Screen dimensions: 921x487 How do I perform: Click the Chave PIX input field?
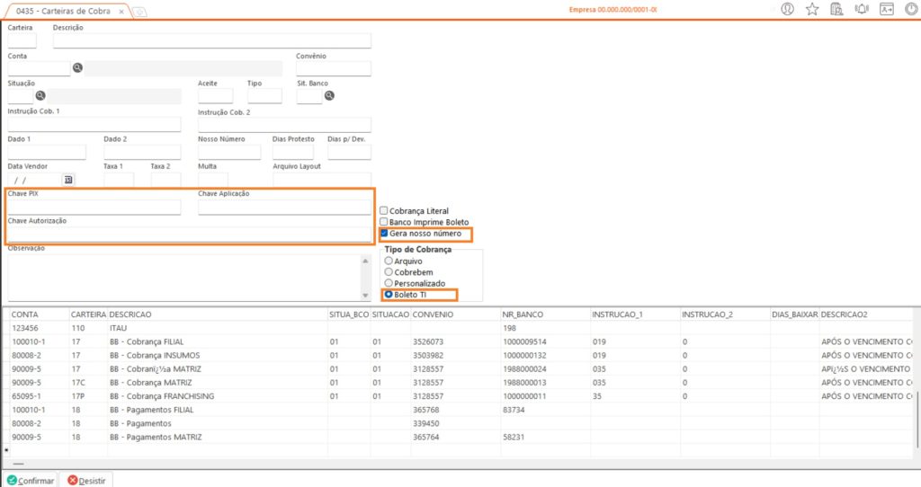click(x=94, y=208)
